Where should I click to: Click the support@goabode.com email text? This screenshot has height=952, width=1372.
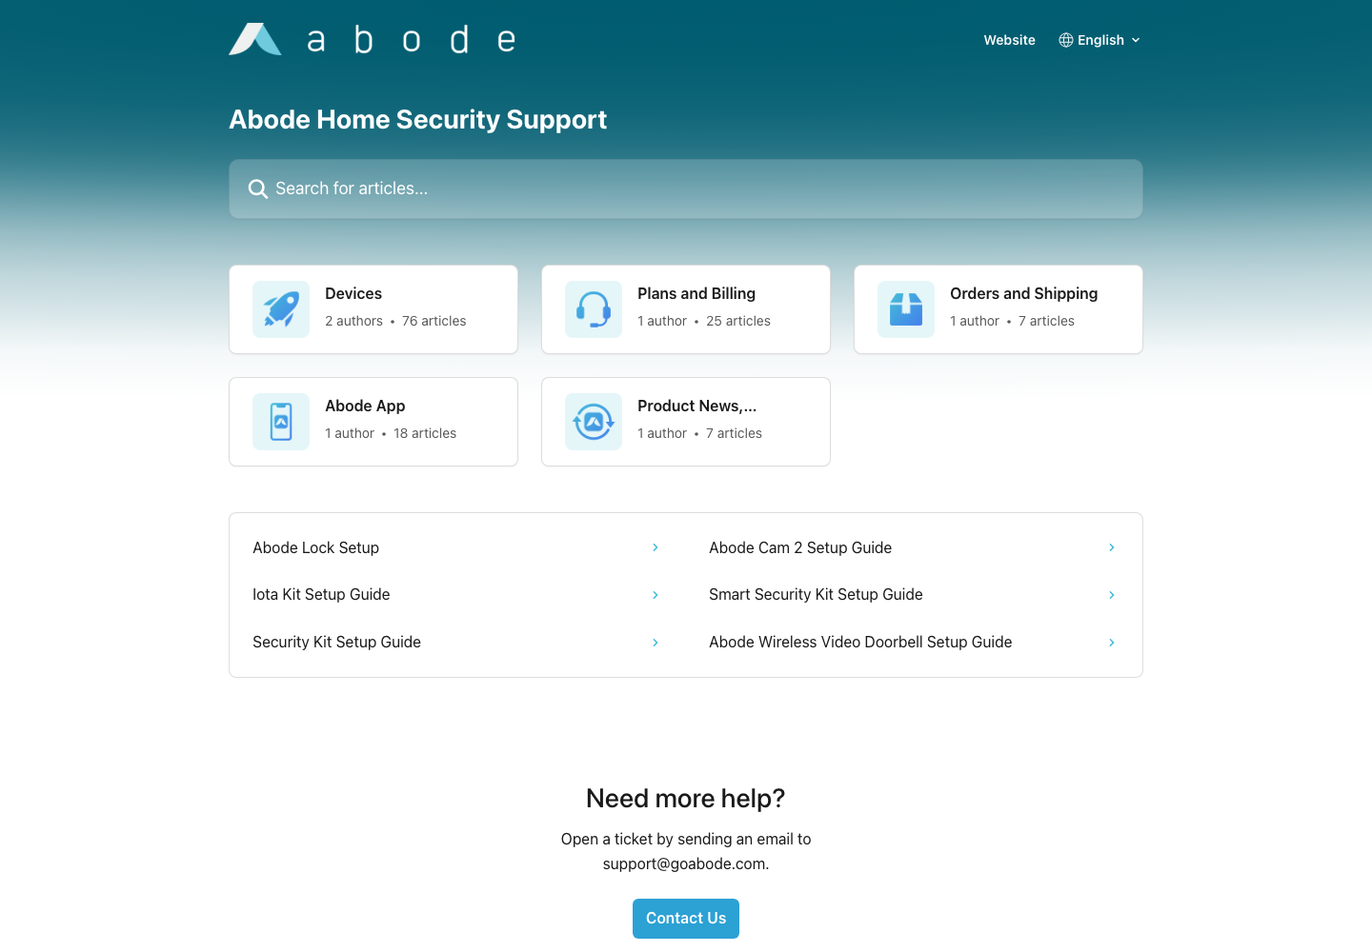[684, 863]
